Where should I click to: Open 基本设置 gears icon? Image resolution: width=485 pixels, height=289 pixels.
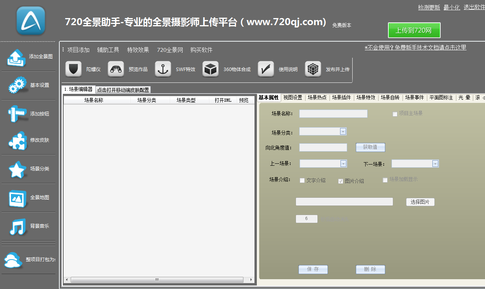pyautogui.click(x=18, y=85)
